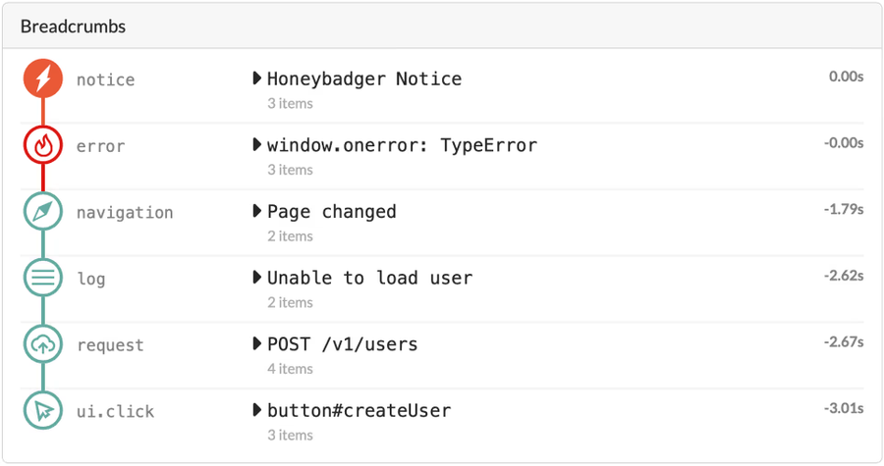Select the 'POST /v1/users' entry text
Screen dimensions: 884x466
(x=343, y=344)
